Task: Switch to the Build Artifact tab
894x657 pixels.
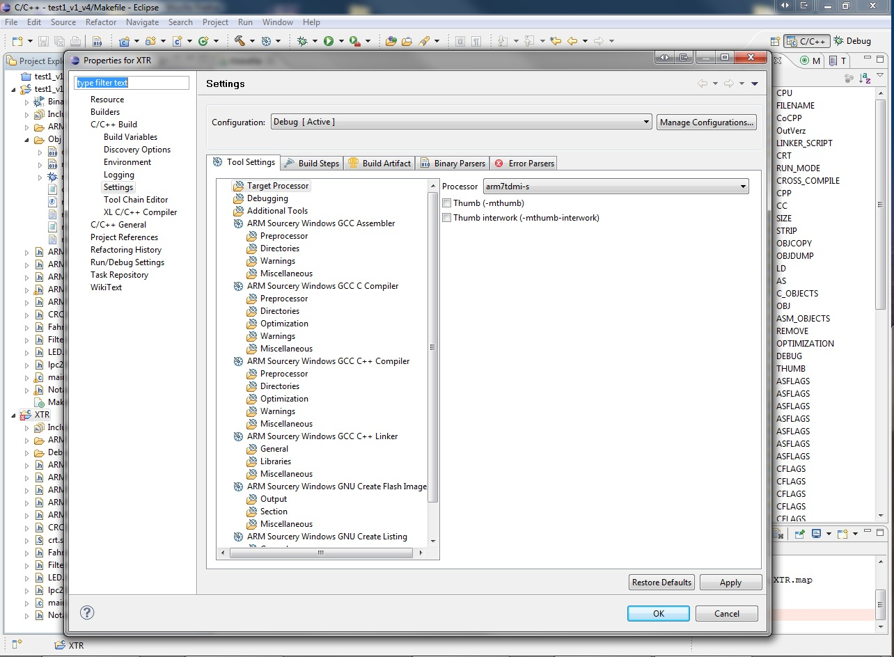Action: click(x=379, y=163)
